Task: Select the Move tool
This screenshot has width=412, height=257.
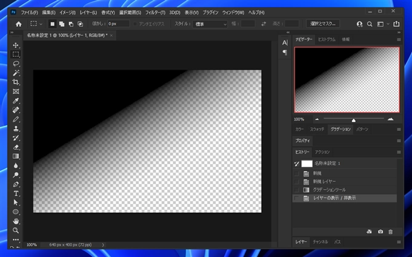Action: pyautogui.click(x=16, y=45)
